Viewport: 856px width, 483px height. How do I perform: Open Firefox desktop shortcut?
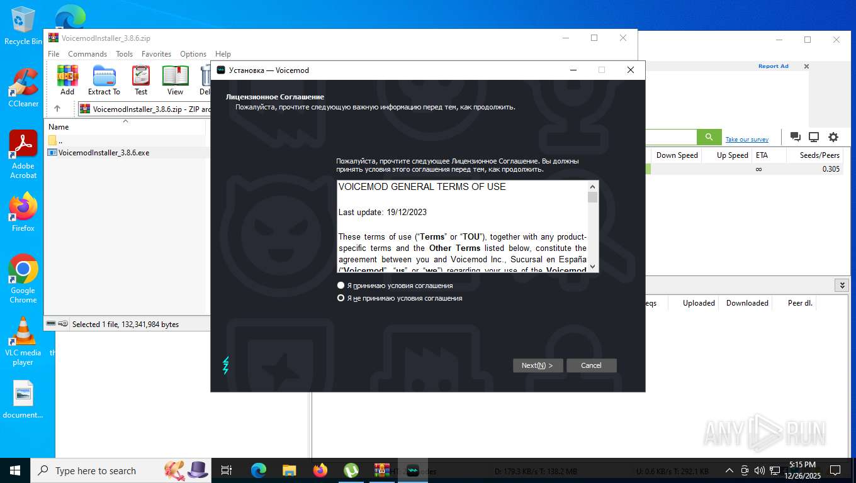(23, 212)
